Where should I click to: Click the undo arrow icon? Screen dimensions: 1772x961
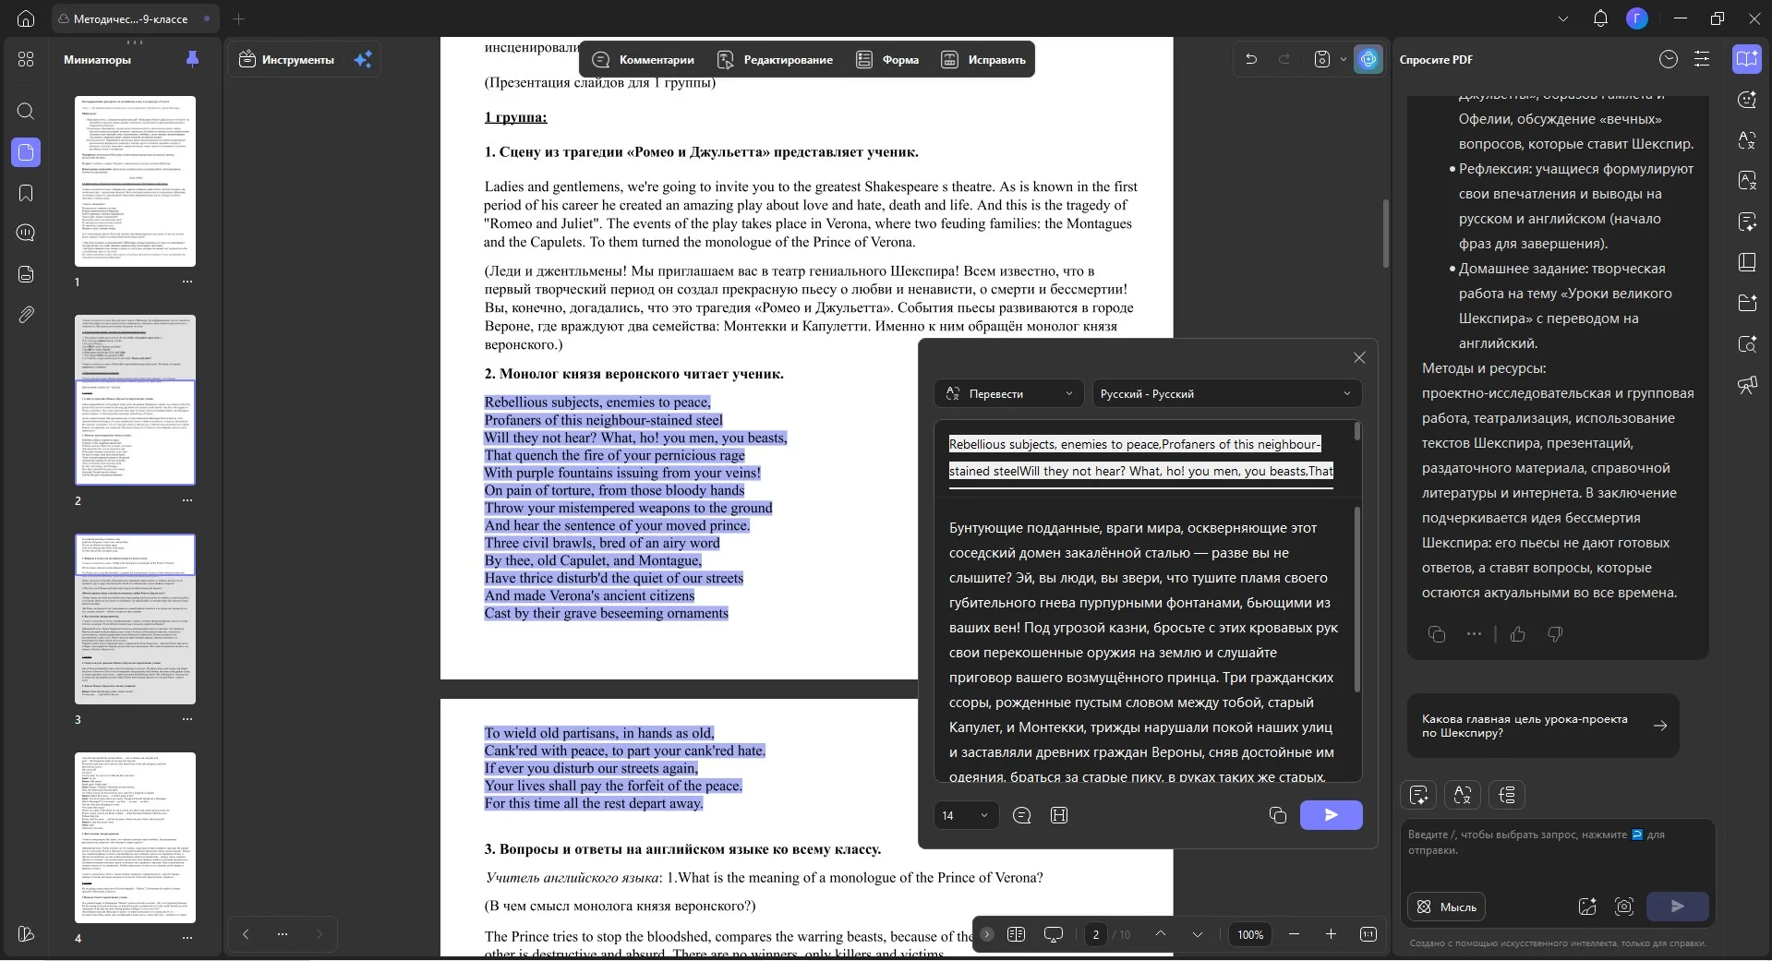[x=1251, y=59]
